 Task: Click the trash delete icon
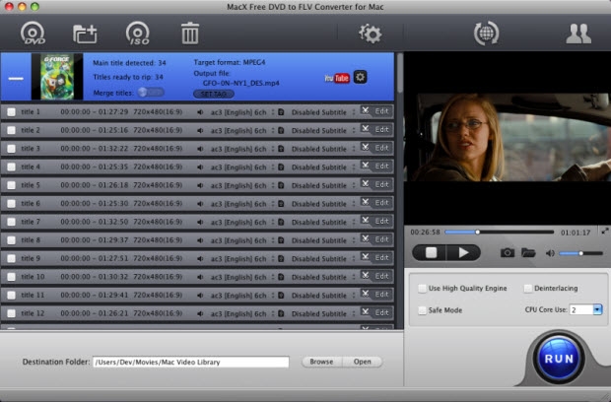coord(190,33)
